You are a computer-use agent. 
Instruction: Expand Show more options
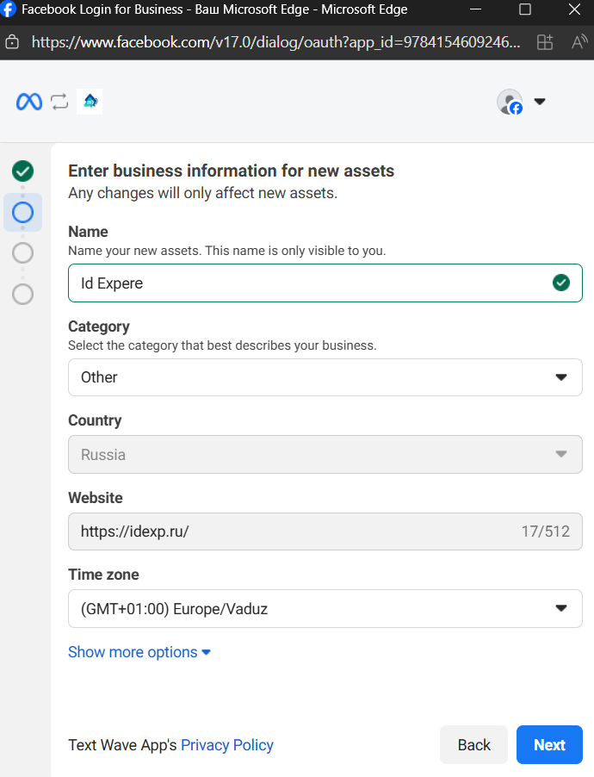coord(139,652)
